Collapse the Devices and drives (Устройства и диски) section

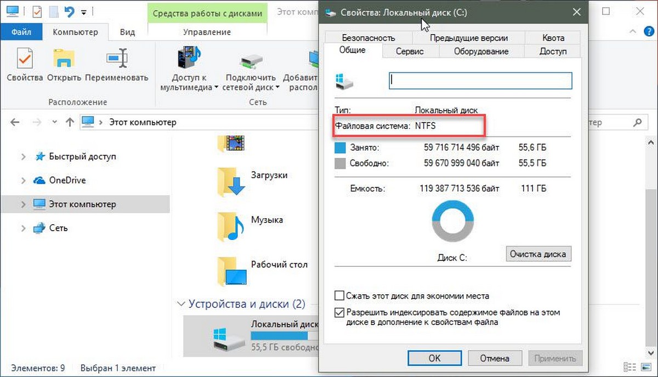click(180, 304)
